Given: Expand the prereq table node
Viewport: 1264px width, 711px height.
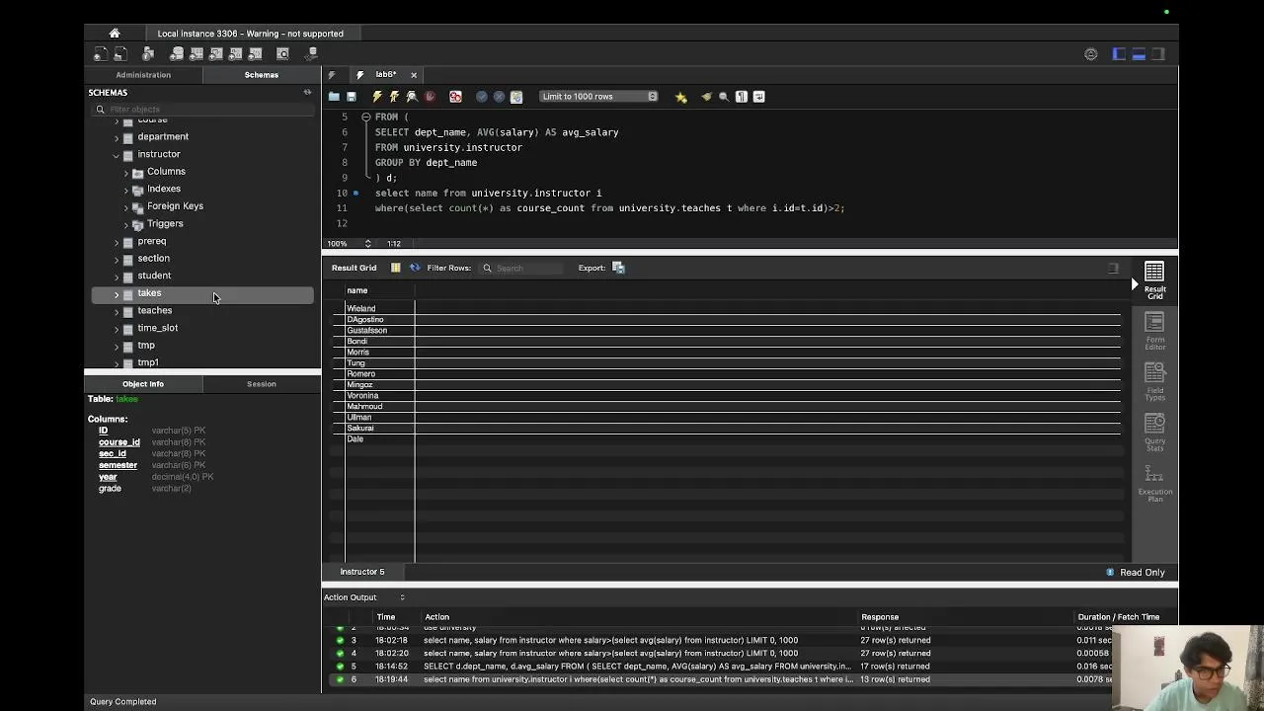Looking at the screenshot, I should pyautogui.click(x=117, y=242).
